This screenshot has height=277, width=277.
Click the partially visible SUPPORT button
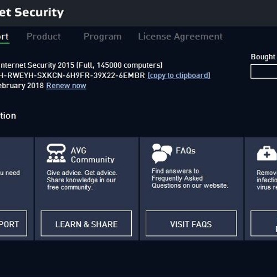point(13,223)
